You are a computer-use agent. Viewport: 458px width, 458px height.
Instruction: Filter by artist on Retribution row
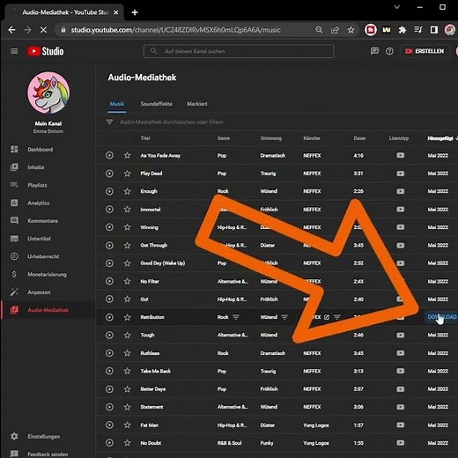(336, 317)
